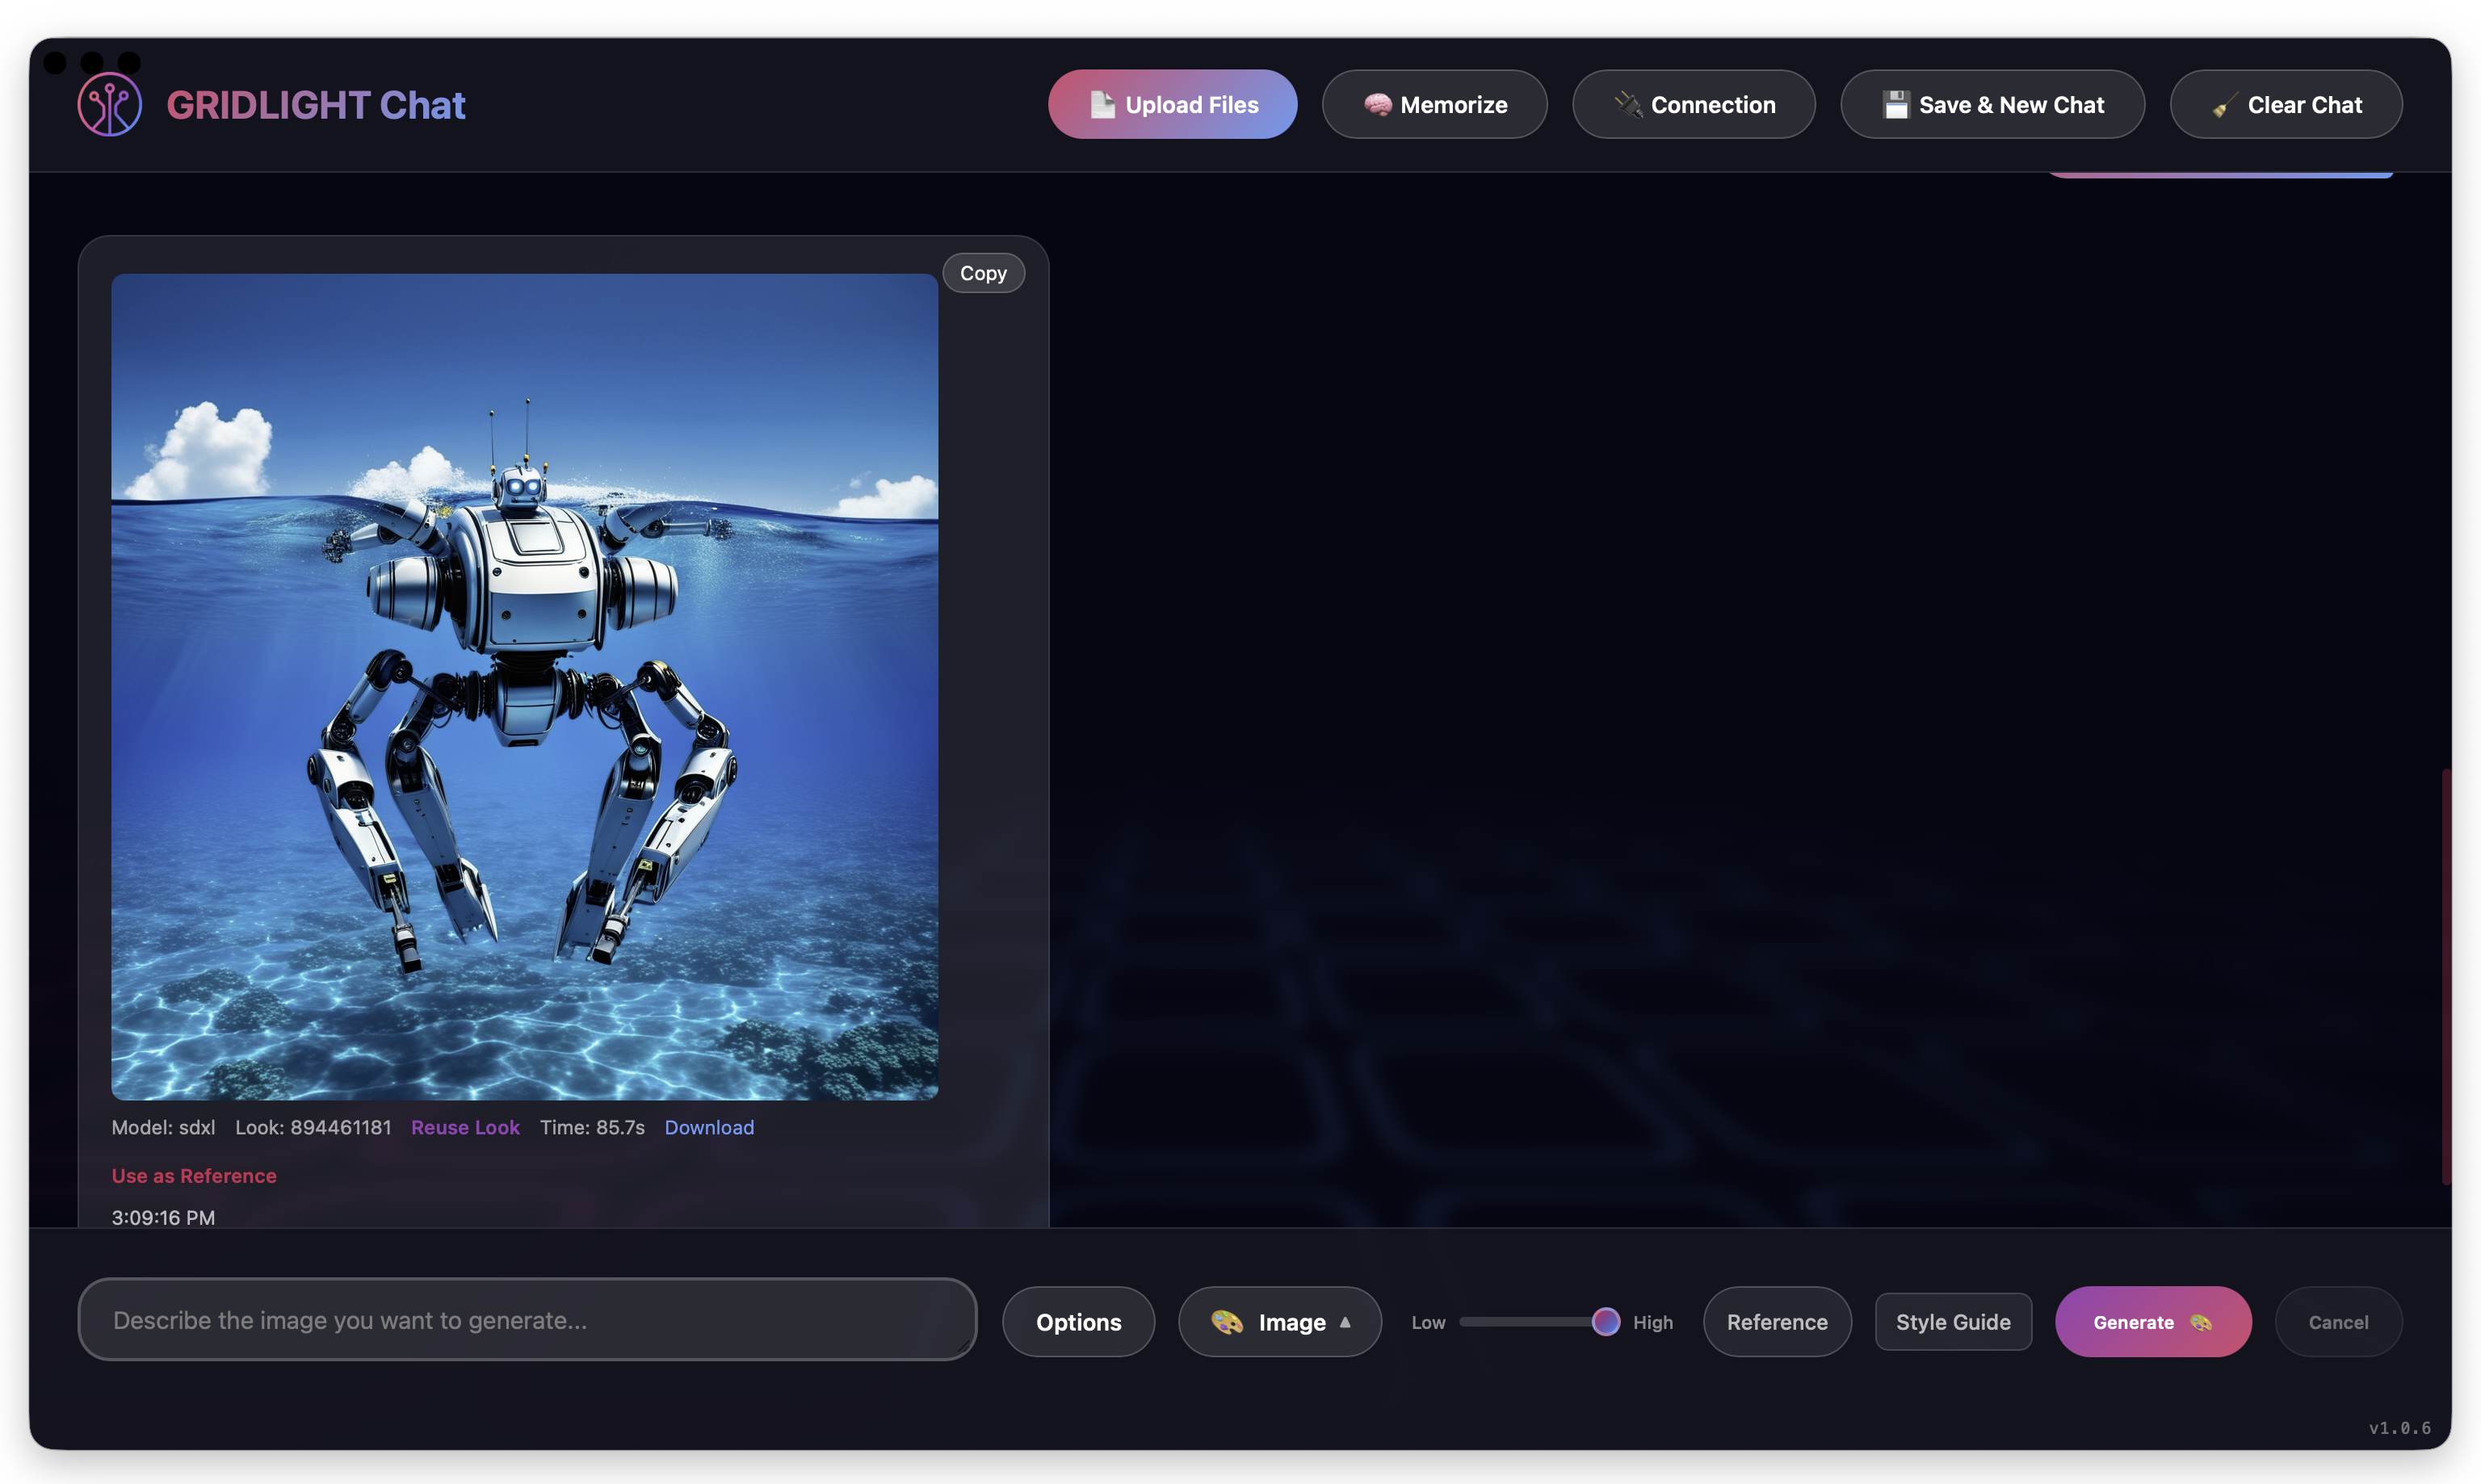Open the Connection settings

[x=1693, y=104]
